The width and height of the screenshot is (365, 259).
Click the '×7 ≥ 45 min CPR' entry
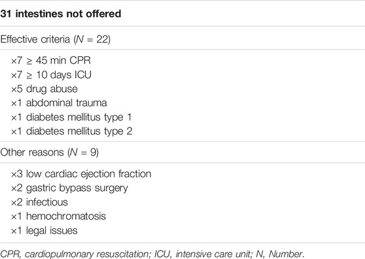pos(51,61)
